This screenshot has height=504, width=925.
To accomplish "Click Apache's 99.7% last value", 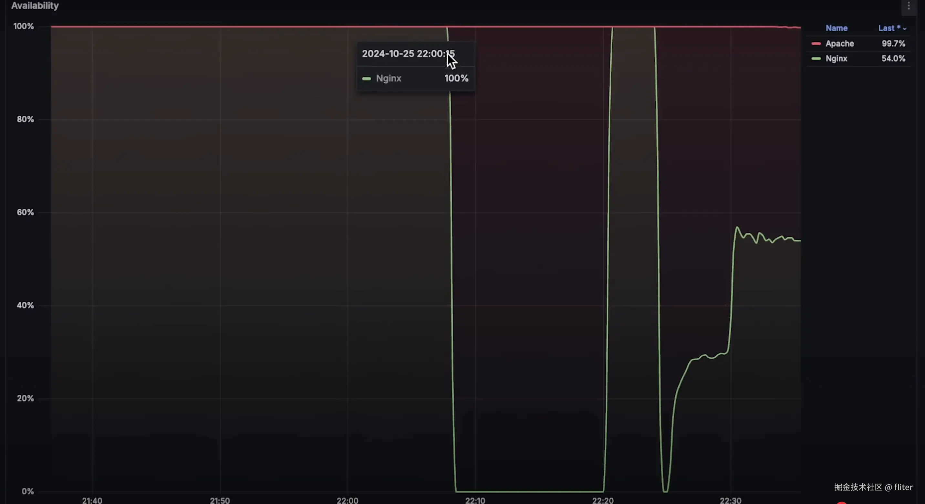I will [x=893, y=44].
